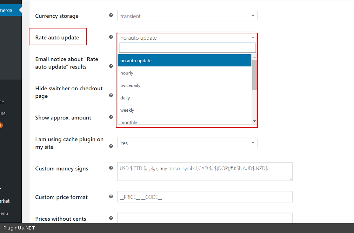Select 'hourly' update option

point(185,73)
